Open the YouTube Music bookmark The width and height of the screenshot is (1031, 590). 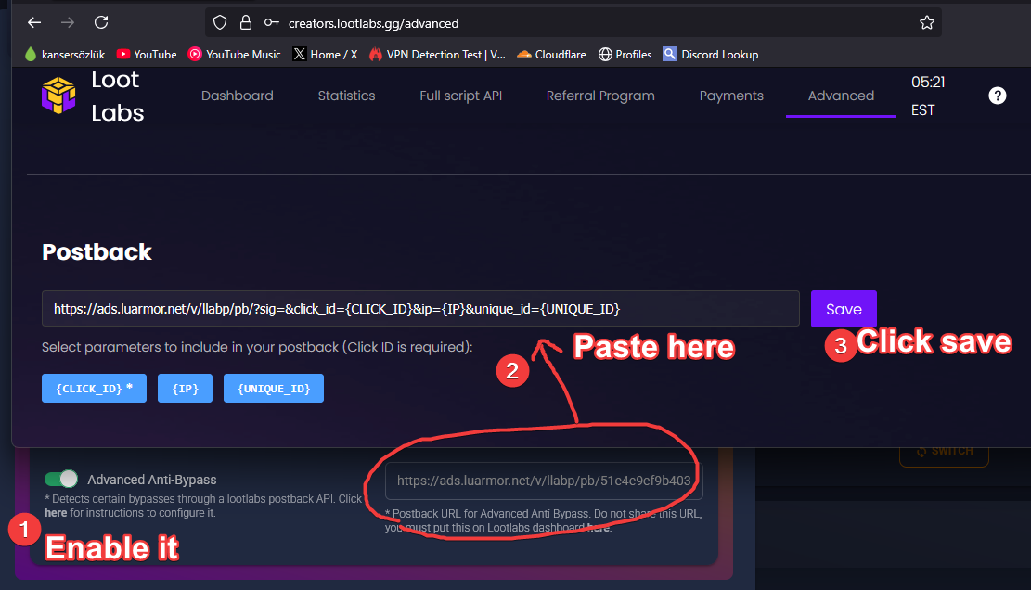point(235,55)
